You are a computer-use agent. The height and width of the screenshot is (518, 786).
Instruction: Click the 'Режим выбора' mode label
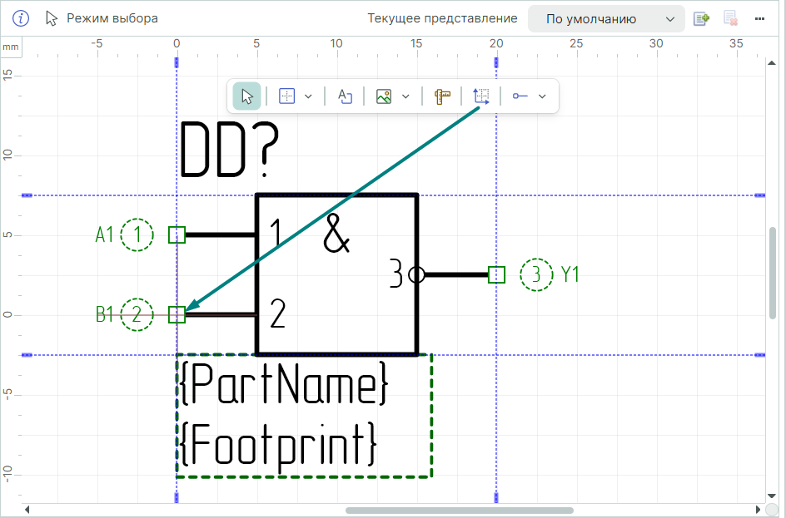coord(112,18)
